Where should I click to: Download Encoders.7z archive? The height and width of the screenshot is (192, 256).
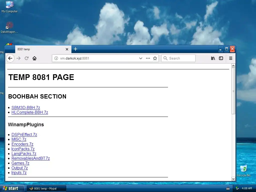(x=22, y=144)
